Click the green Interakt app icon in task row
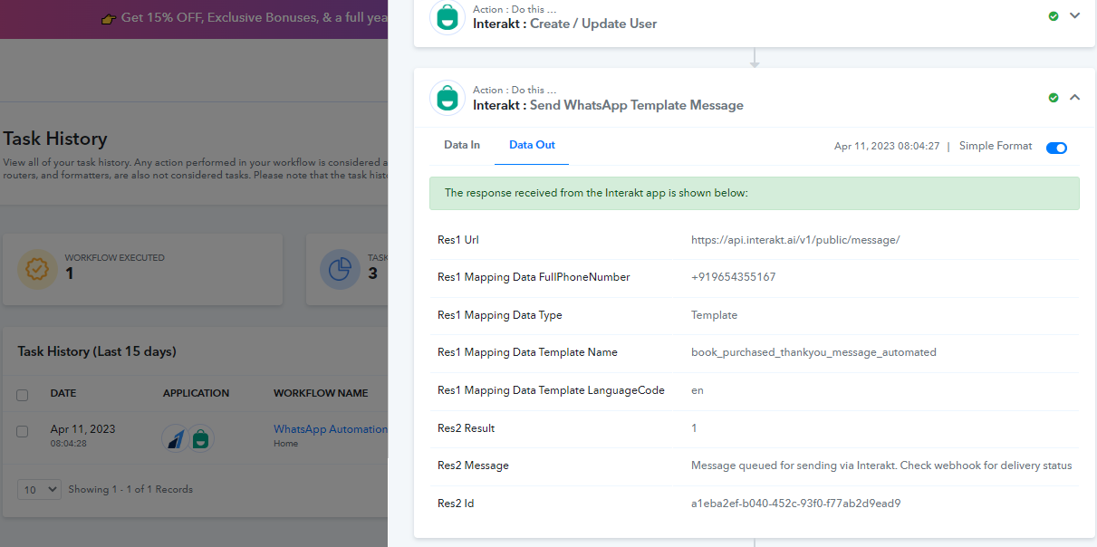 [x=201, y=438]
